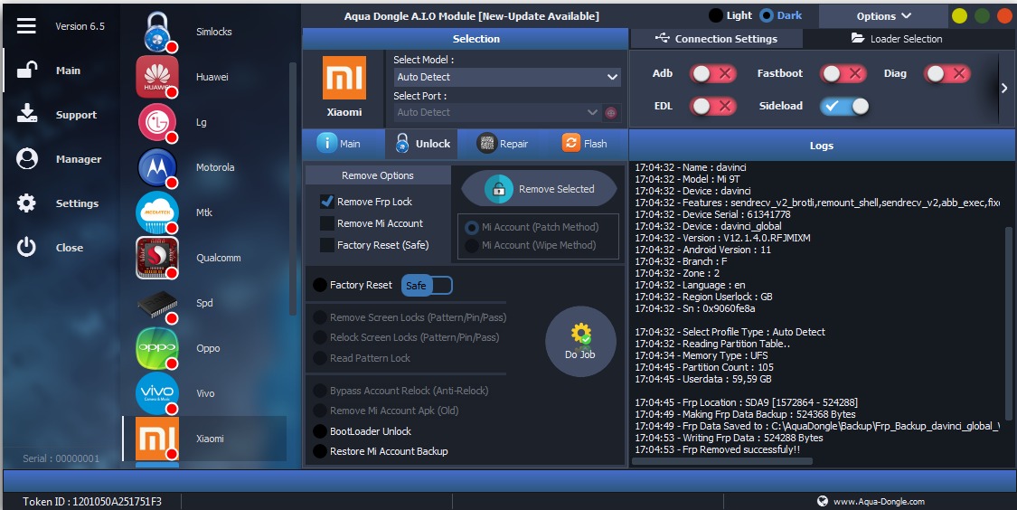Switch the Factory Reset Safe toggle
This screenshot has width=1017, height=510.
click(x=427, y=286)
